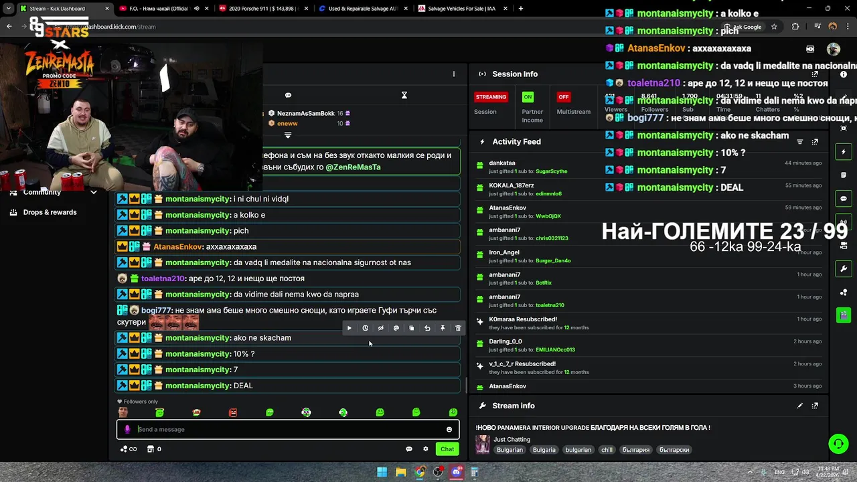Collapse the pinned section with the down arrow

(x=288, y=135)
